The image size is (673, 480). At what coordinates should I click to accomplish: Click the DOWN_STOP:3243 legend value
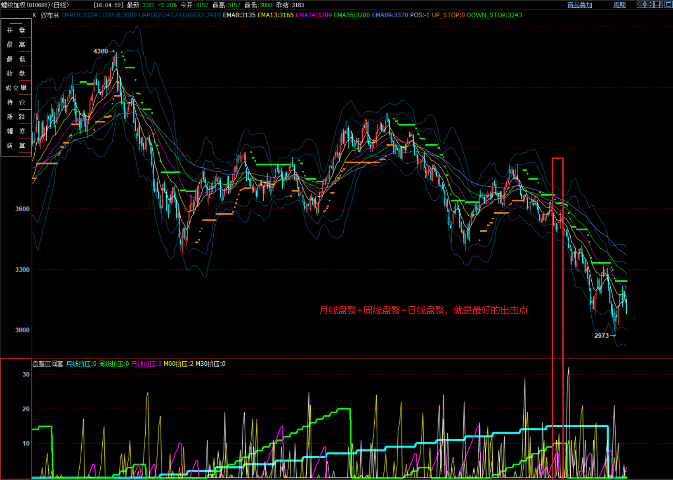coord(494,15)
